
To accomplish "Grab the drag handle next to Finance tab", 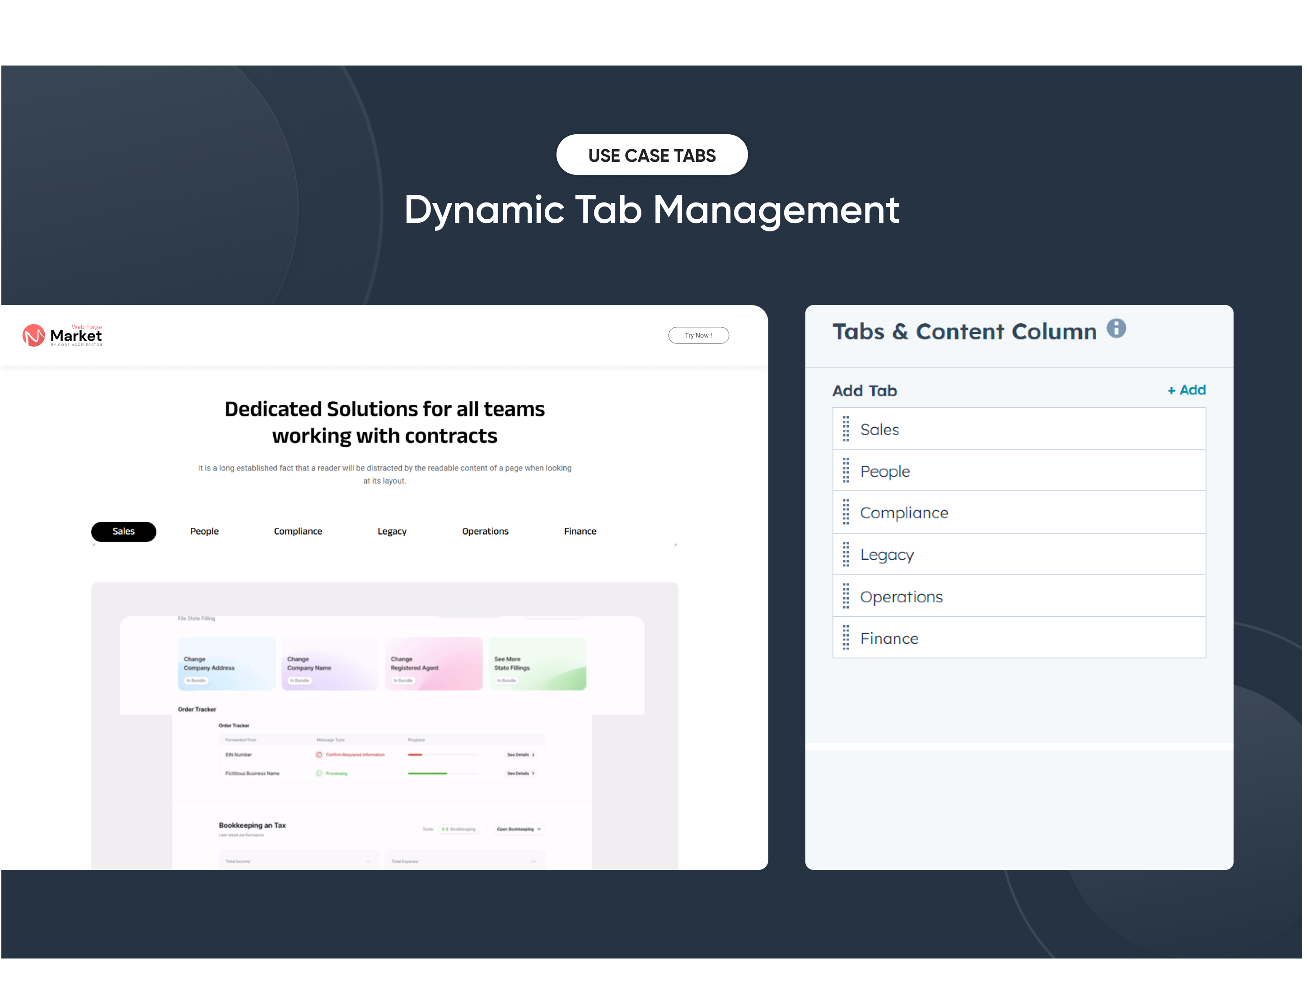I will (x=846, y=638).
